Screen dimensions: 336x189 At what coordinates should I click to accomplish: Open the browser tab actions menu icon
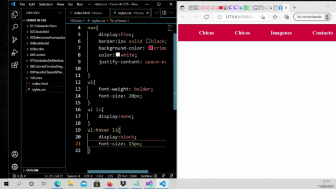(182, 8)
